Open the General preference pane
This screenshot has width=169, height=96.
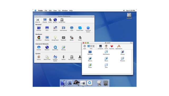click(x=55, y=29)
